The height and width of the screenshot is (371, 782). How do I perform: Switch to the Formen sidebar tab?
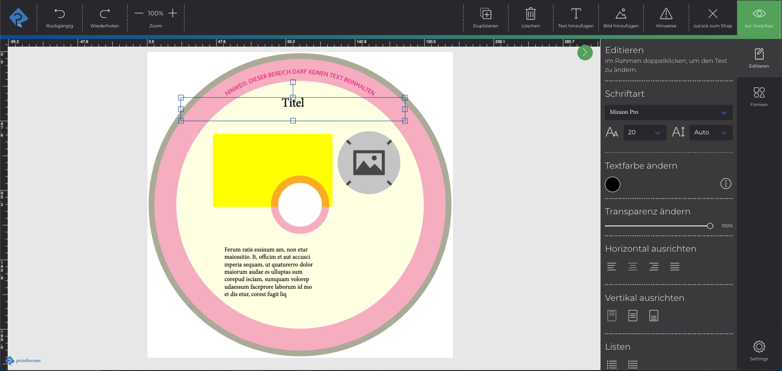tap(759, 97)
